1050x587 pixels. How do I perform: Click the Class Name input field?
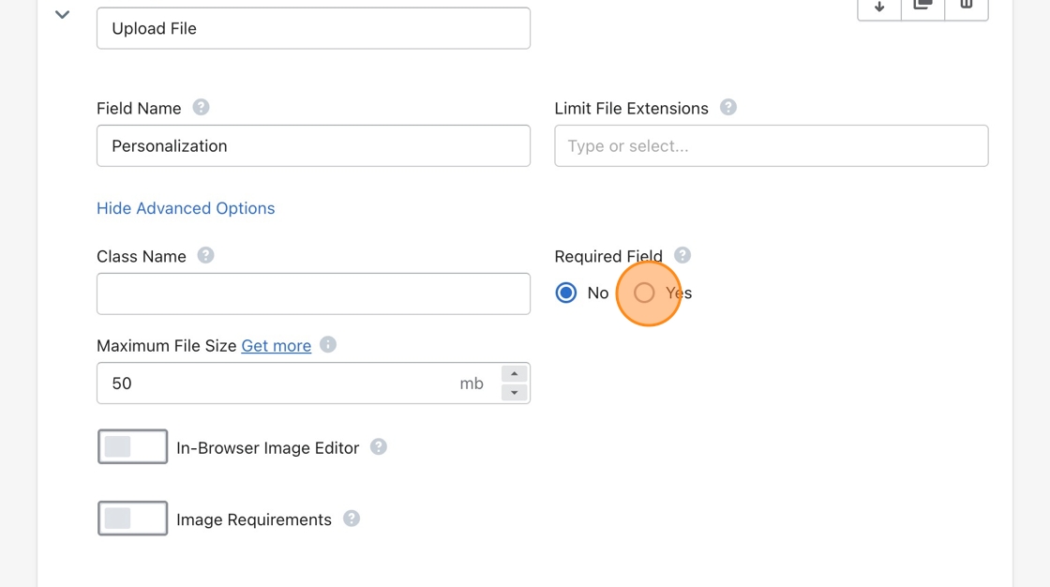coord(313,294)
